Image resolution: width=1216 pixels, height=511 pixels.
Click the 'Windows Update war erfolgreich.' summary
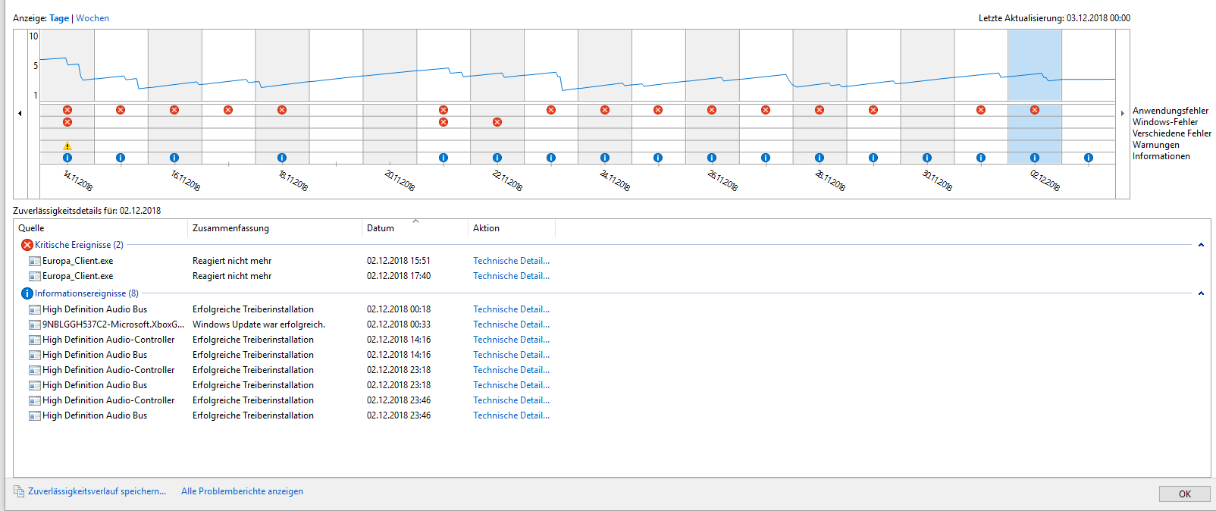(259, 324)
